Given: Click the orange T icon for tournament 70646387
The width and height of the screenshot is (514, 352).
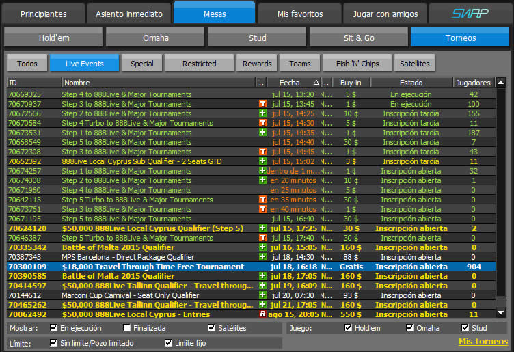Looking at the screenshot, I should click(x=262, y=238).
